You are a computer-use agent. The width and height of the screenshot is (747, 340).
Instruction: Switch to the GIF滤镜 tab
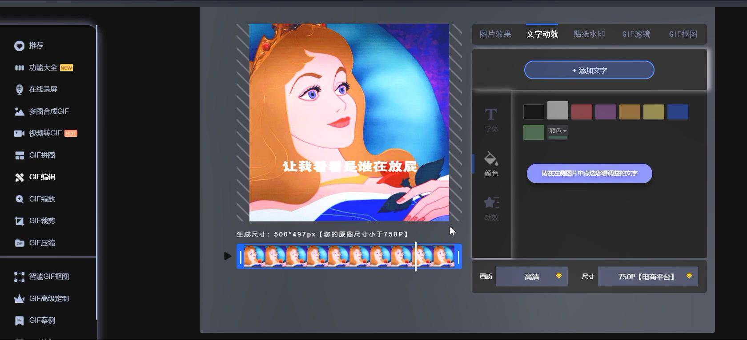(636, 34)
